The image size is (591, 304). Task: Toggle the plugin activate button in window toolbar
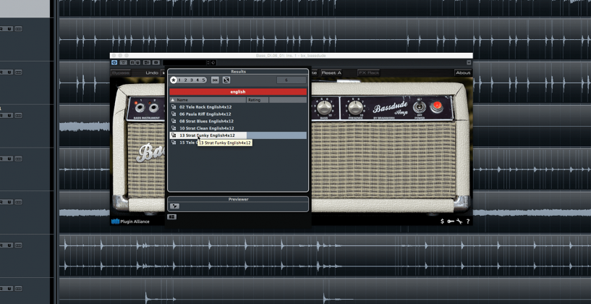[x=114, y=63]
